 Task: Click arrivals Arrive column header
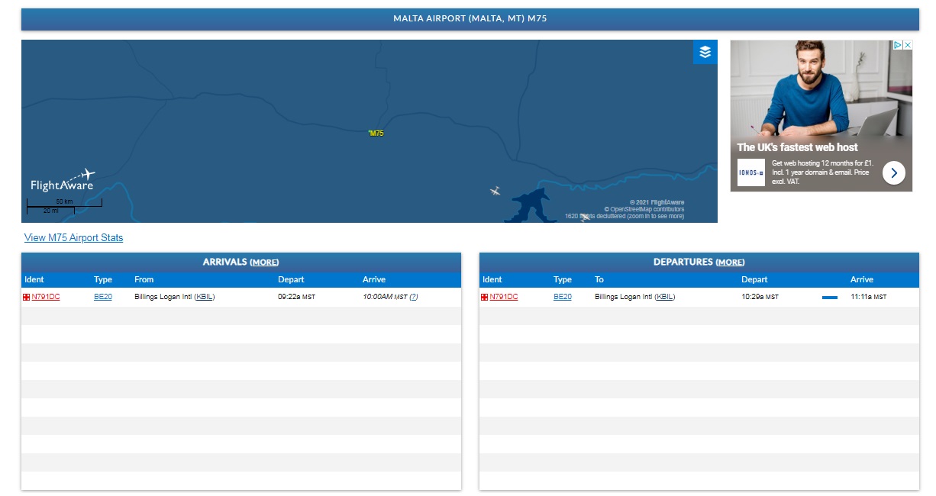[374, 279]
